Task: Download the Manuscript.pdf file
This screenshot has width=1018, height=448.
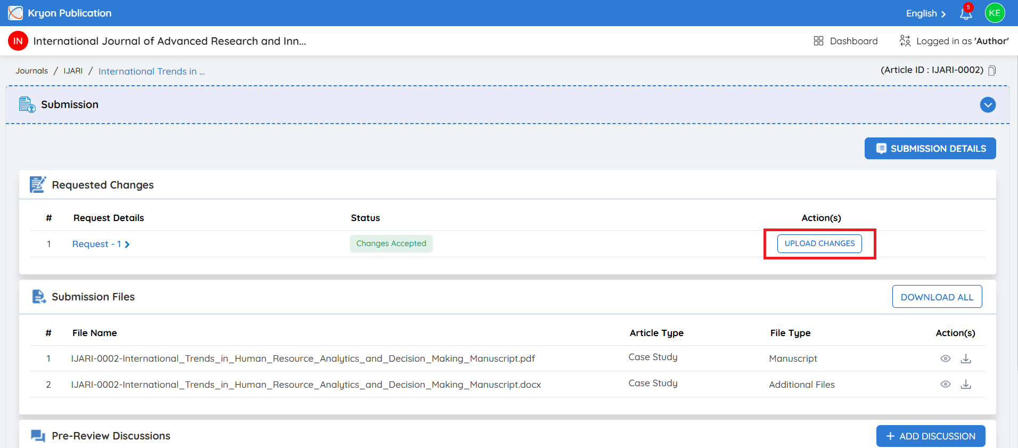Action: point(966,359)
